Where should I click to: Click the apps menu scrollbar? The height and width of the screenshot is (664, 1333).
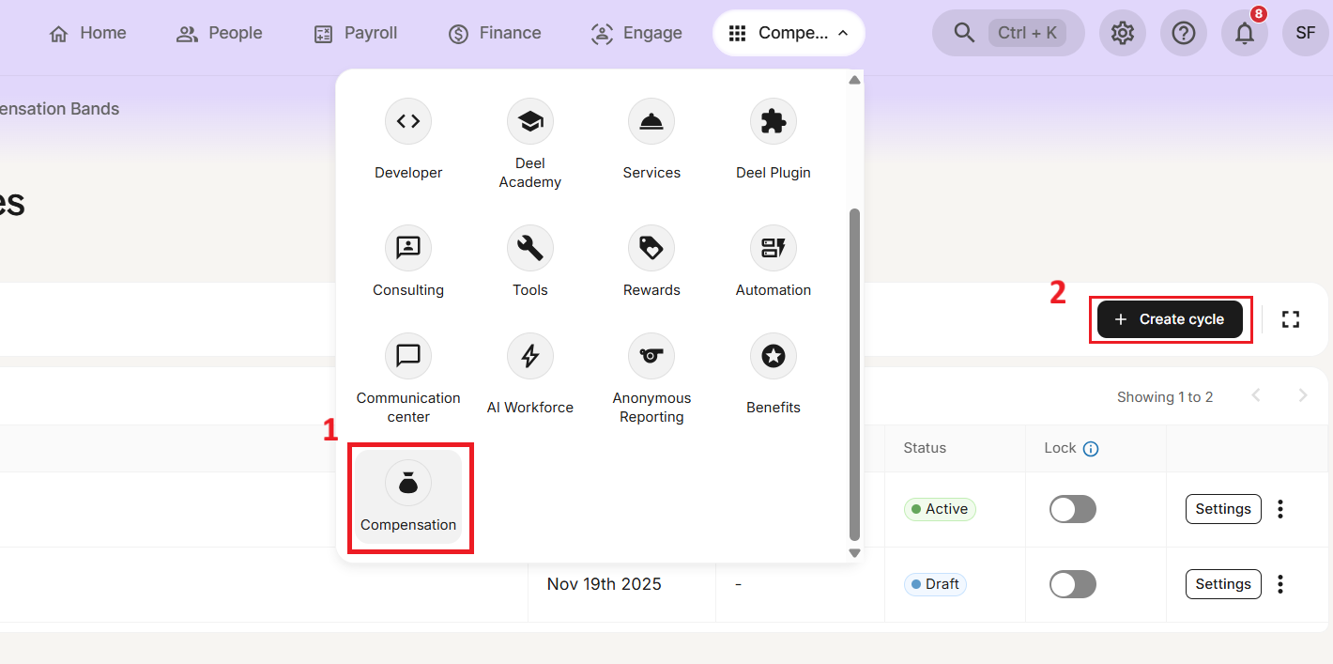854,374
